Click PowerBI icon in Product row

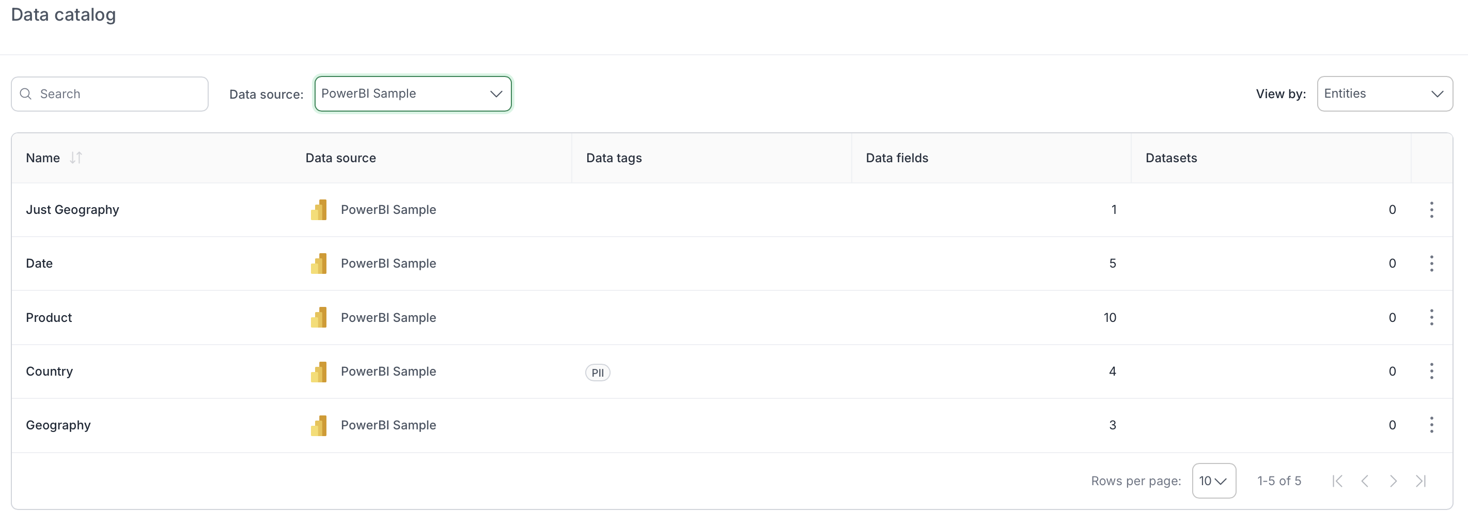pos(319,317)
